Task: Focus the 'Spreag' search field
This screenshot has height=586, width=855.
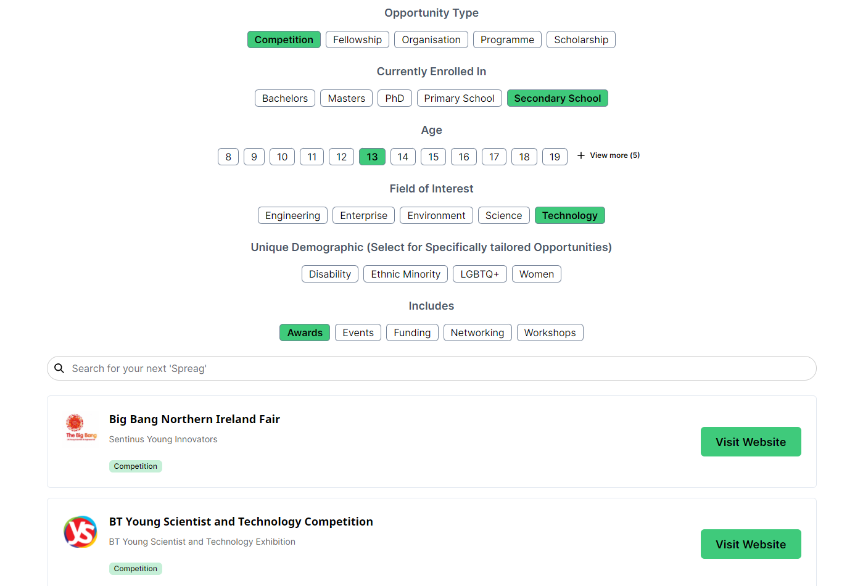Action: tap(432, 368)
